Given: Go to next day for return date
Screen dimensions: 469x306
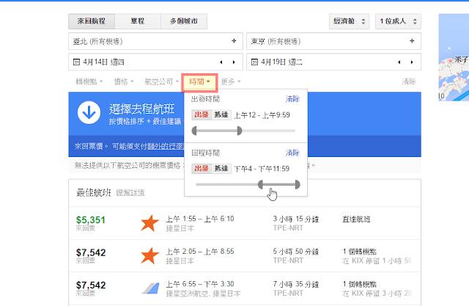Looking at the screenshot, I should tap(412, 62).
